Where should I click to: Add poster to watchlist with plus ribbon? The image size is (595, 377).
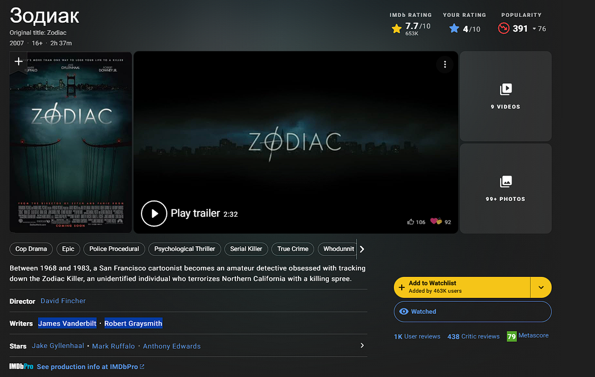[x=18, y=61]
